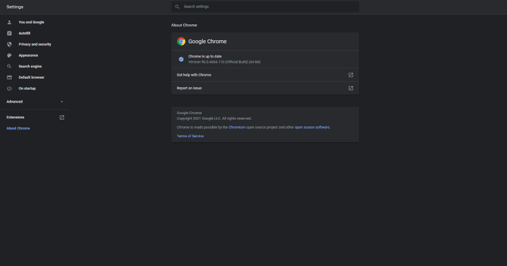
Task: Click the Chrome is up to date text
Action: coord(205,57)
